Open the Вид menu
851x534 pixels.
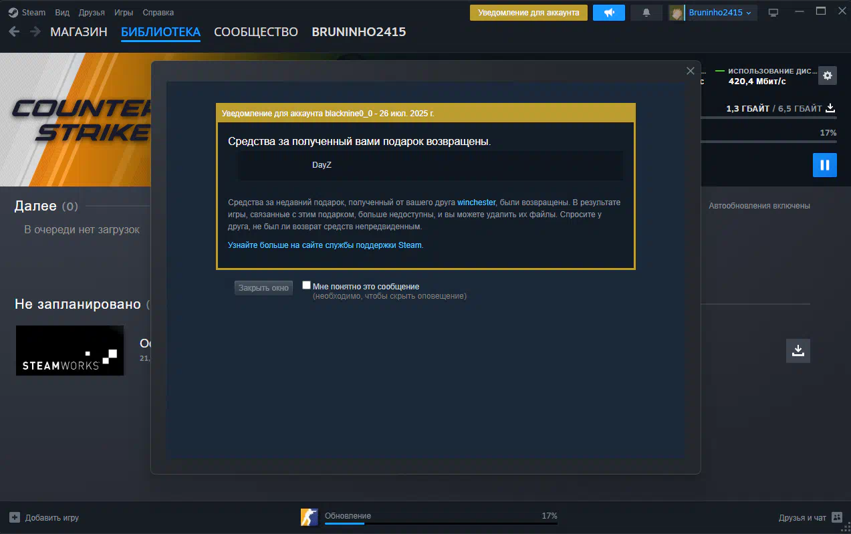click(62, 12)
